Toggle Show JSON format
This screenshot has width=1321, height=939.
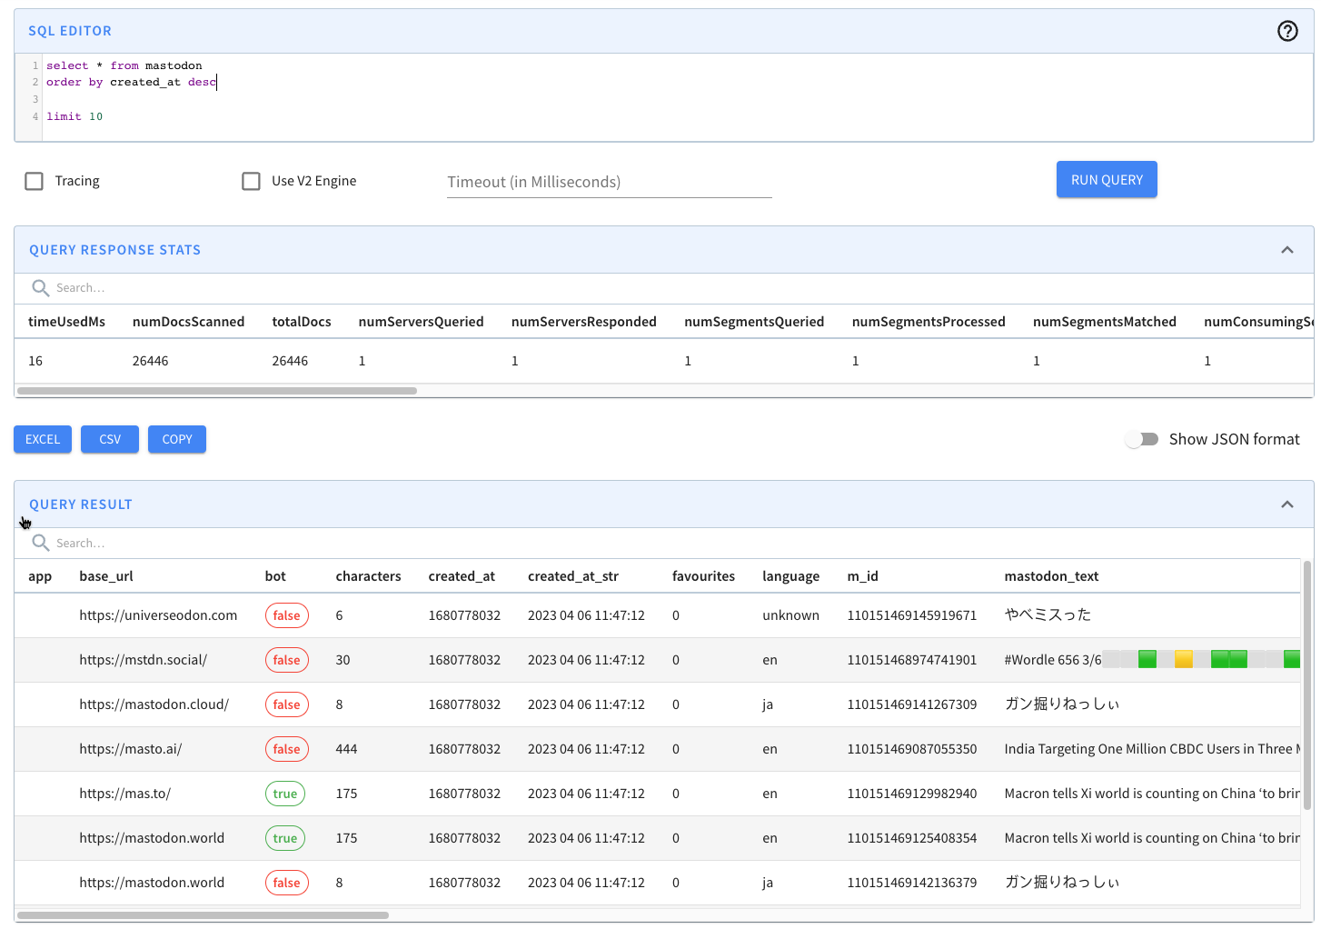pyautogui.click(x=1141, y=439)
